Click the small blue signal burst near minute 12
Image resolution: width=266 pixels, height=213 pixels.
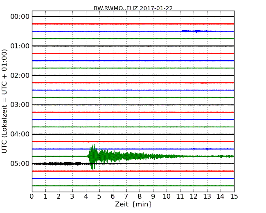tap(197, 31)
